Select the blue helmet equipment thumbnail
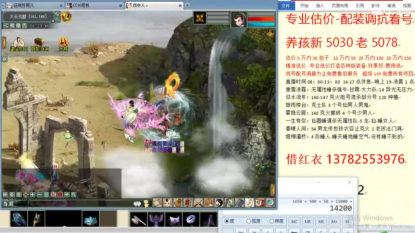Viewport: 415px width, 233px height. point(19,219)
